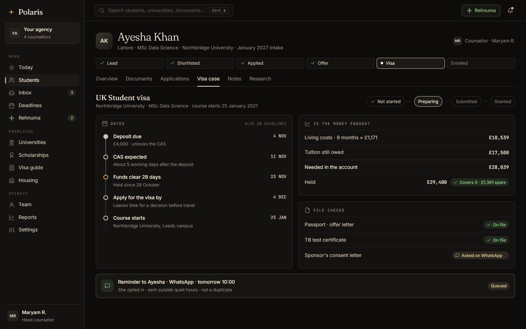Switch to the Applications tab

click(x=175, y=79)
